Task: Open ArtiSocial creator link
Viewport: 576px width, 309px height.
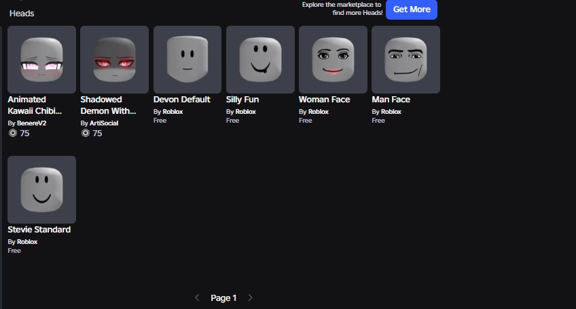Action: click(x=104, y=123)
